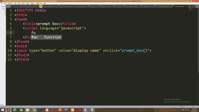This screenshot has width=199, height=112.
Task: Open the tab list dropdown arrow
Action: [x=197, y=6]
